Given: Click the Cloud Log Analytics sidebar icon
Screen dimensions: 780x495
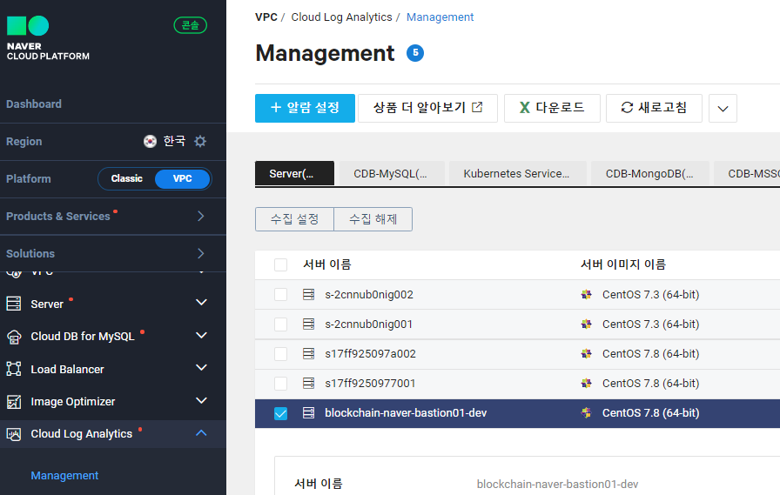Looking at the screenshot, I should pos(14,434).
